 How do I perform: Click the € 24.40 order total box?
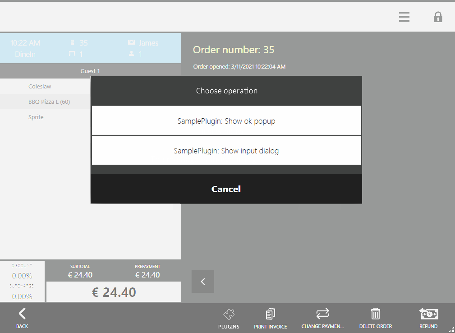pos(114,292)
